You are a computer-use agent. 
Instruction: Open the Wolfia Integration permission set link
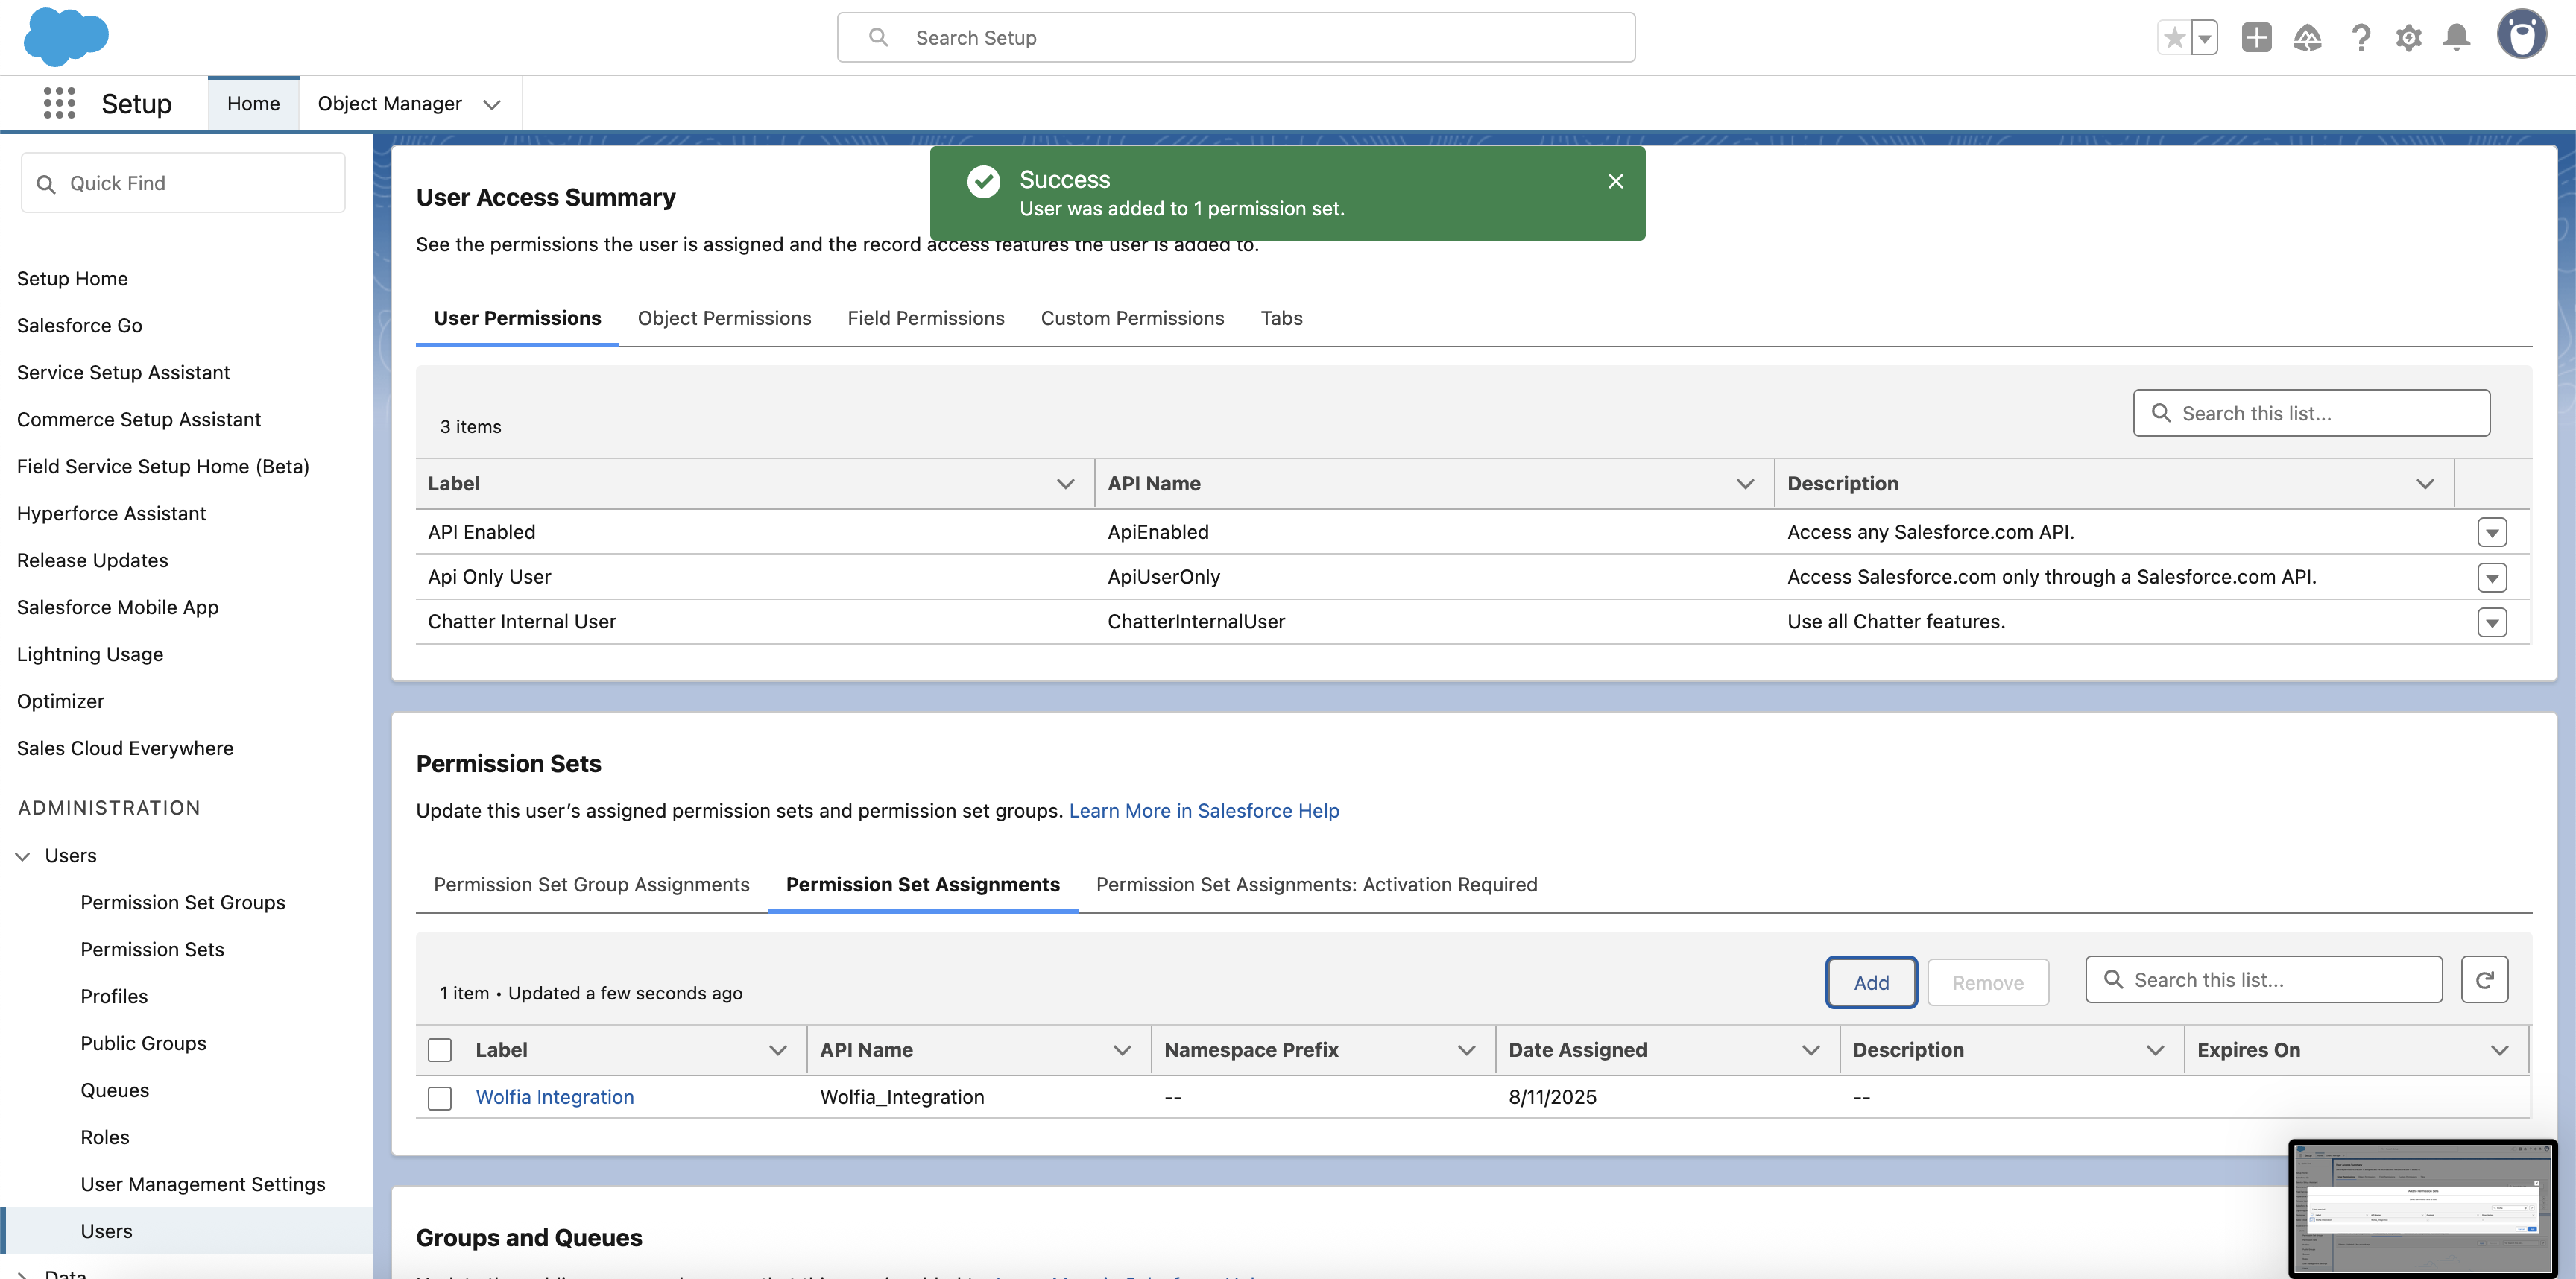click(555, 1097)
